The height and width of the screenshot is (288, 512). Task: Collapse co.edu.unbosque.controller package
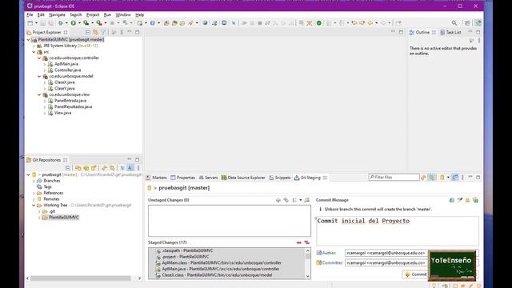pyautogui.click(x=39, y=58)
